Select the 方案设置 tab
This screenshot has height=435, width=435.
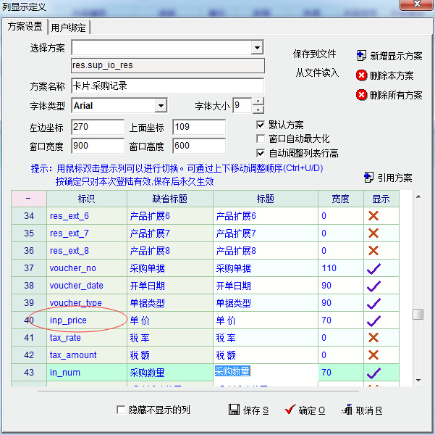coord(25,27)
